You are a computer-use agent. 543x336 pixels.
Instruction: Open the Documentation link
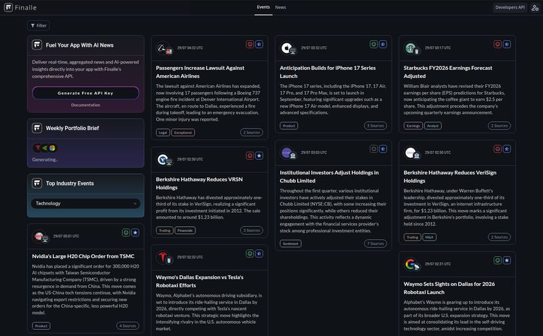[86, 105]
